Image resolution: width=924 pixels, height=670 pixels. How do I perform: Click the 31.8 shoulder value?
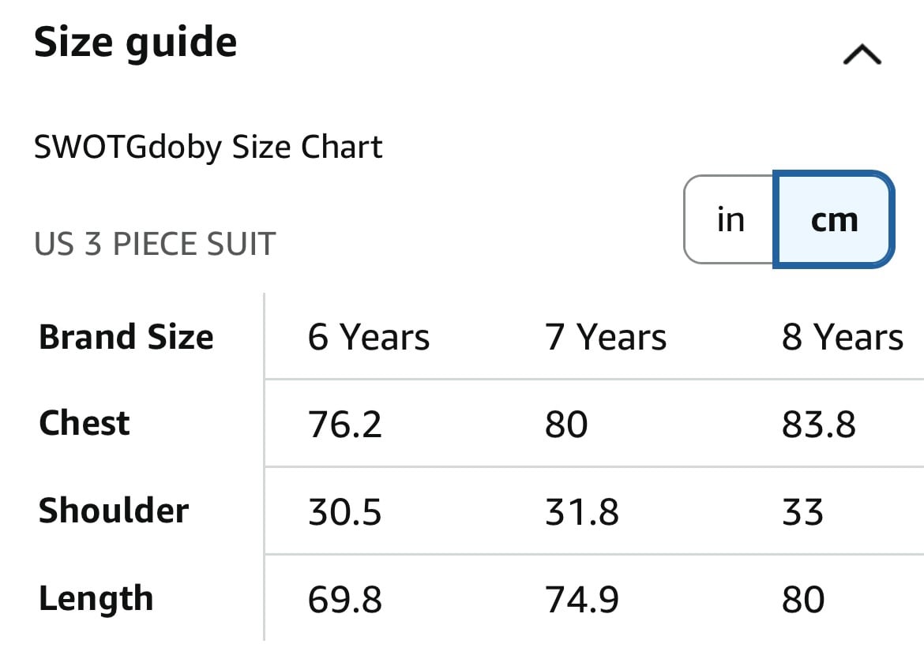[581, 511]
